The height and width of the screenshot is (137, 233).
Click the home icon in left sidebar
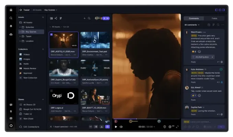pos(11,10)
